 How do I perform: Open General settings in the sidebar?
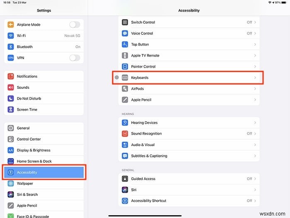[44, 128]
